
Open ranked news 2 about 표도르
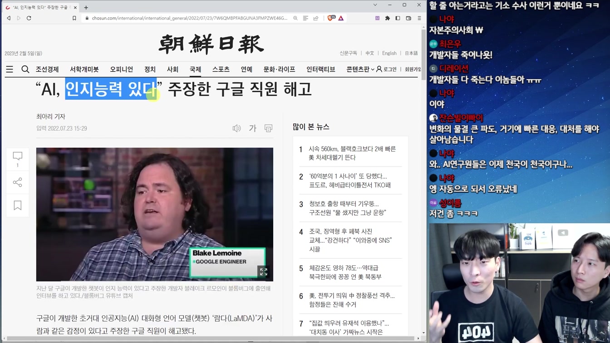point(350,181)
